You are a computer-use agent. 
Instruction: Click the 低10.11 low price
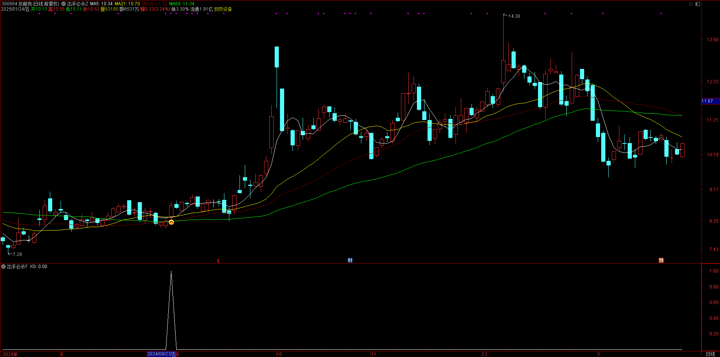[74, 9]
